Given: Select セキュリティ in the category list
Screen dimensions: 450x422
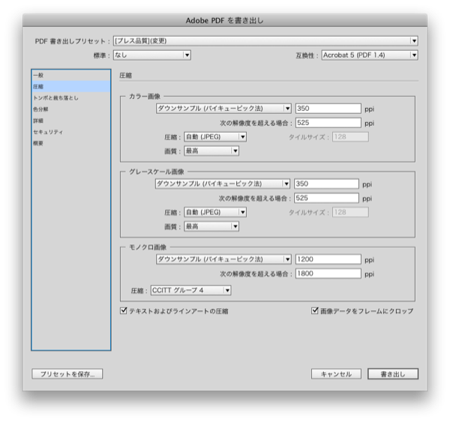Looking at the screenshot, I should click(x=71, y=132).
